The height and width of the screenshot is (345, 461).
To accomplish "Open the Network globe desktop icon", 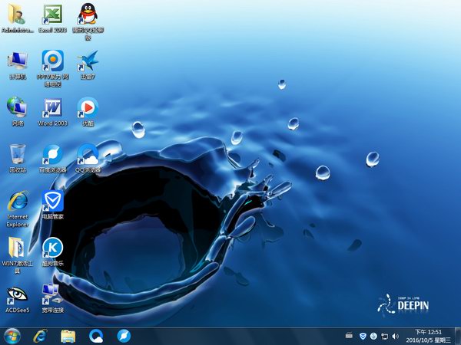I will 17,107.
